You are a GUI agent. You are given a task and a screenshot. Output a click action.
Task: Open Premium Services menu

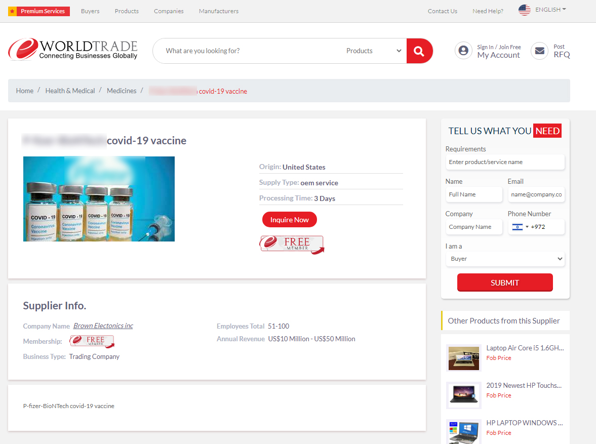43,12
